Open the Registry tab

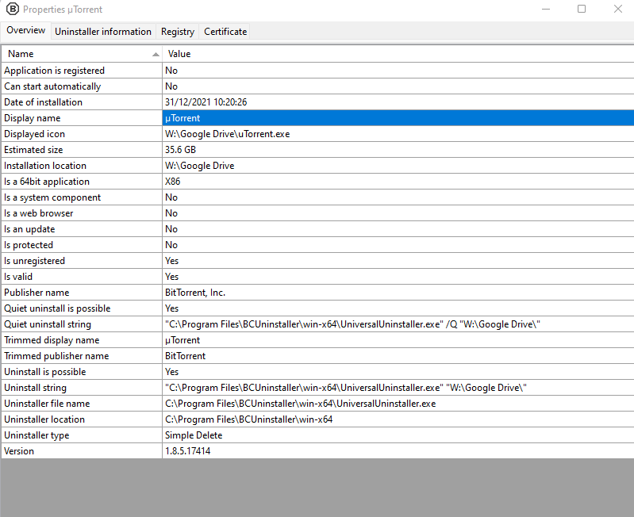coord(178,32)
